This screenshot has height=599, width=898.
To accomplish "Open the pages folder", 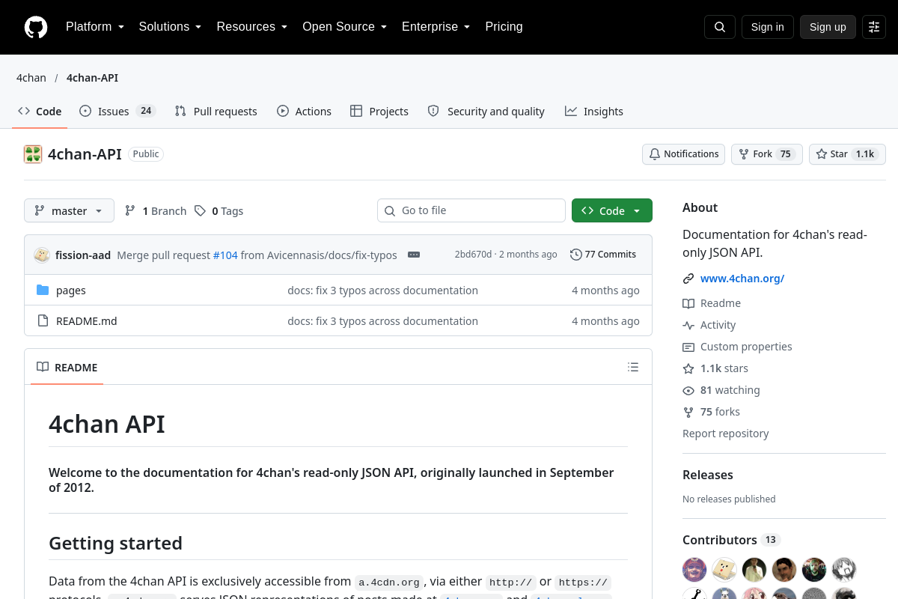I will [71, 291].
